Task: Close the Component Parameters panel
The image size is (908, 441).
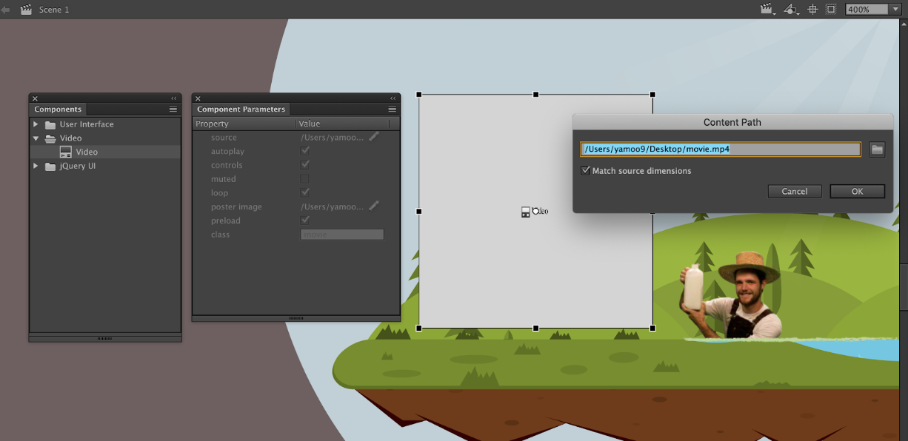Action: [x=198, y=98]
